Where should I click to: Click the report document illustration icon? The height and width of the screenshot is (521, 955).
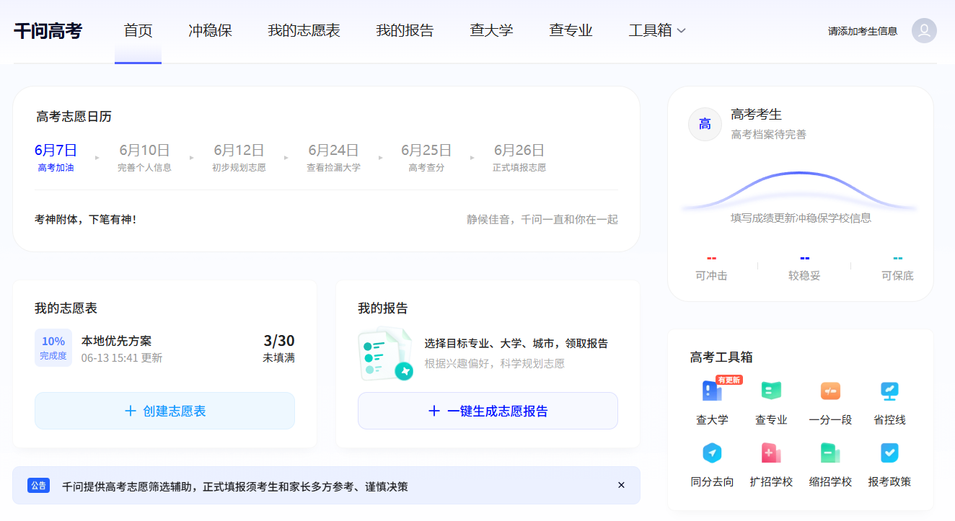(385, 353)
